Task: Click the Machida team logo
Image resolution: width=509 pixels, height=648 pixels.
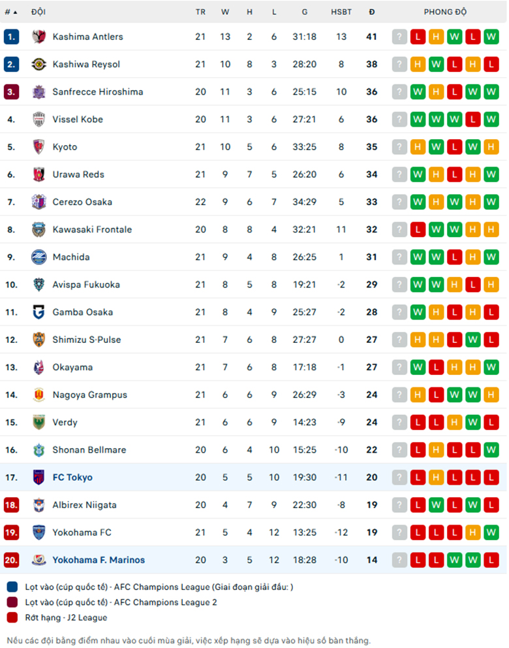Action: pyautogui.click(x=39, y=257)
